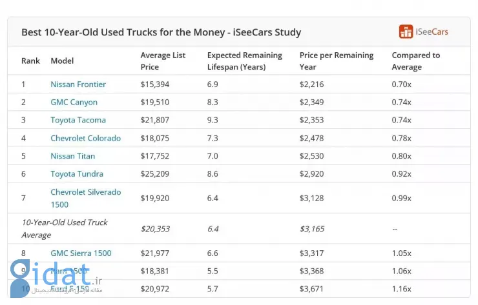Image resolution: width=478 pixels, height=305 pixels.
Task: Select the $18,381 price cell
Action: [154, 271]
